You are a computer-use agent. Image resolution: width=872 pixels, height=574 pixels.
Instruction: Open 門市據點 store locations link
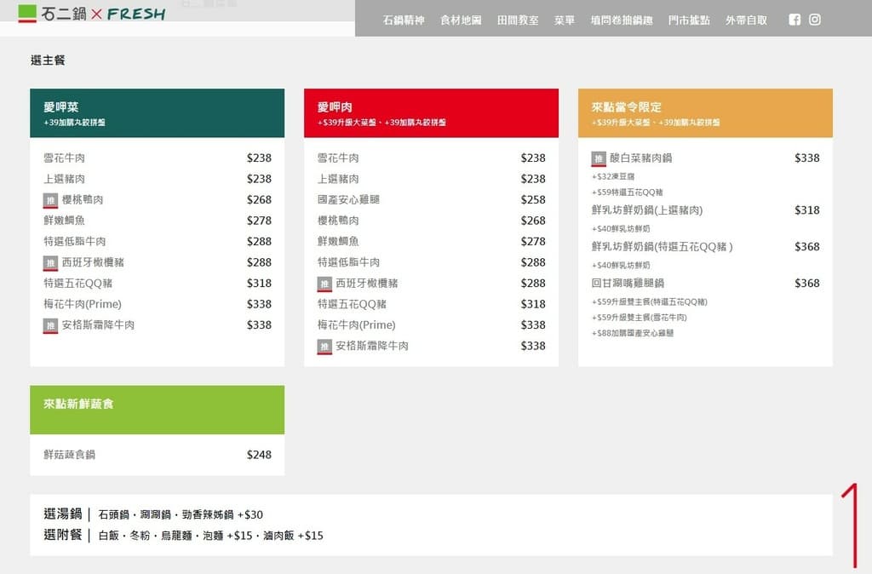(689, 20)
